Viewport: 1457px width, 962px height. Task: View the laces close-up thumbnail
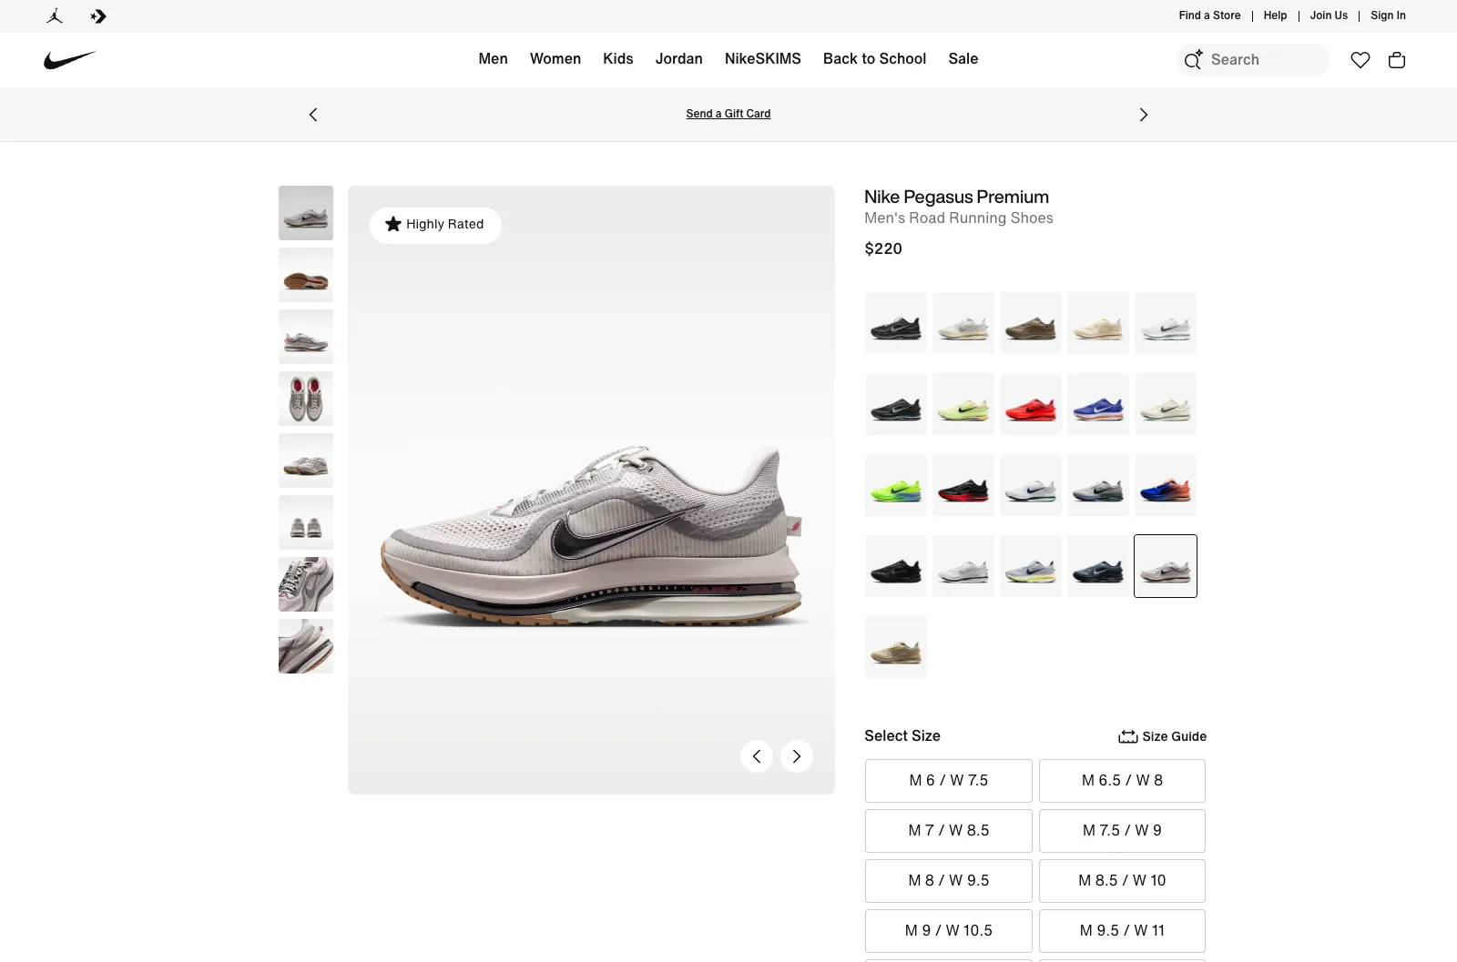click(x=306, y=584)
